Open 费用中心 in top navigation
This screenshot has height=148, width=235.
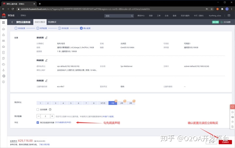click(x=141, y=16)
